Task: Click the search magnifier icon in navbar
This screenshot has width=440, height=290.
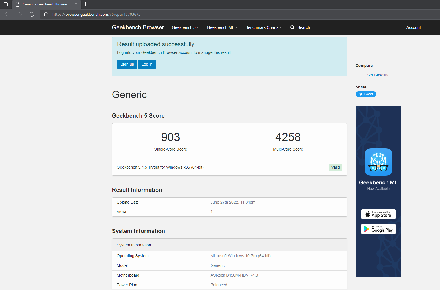Action: tap(292, 27)
